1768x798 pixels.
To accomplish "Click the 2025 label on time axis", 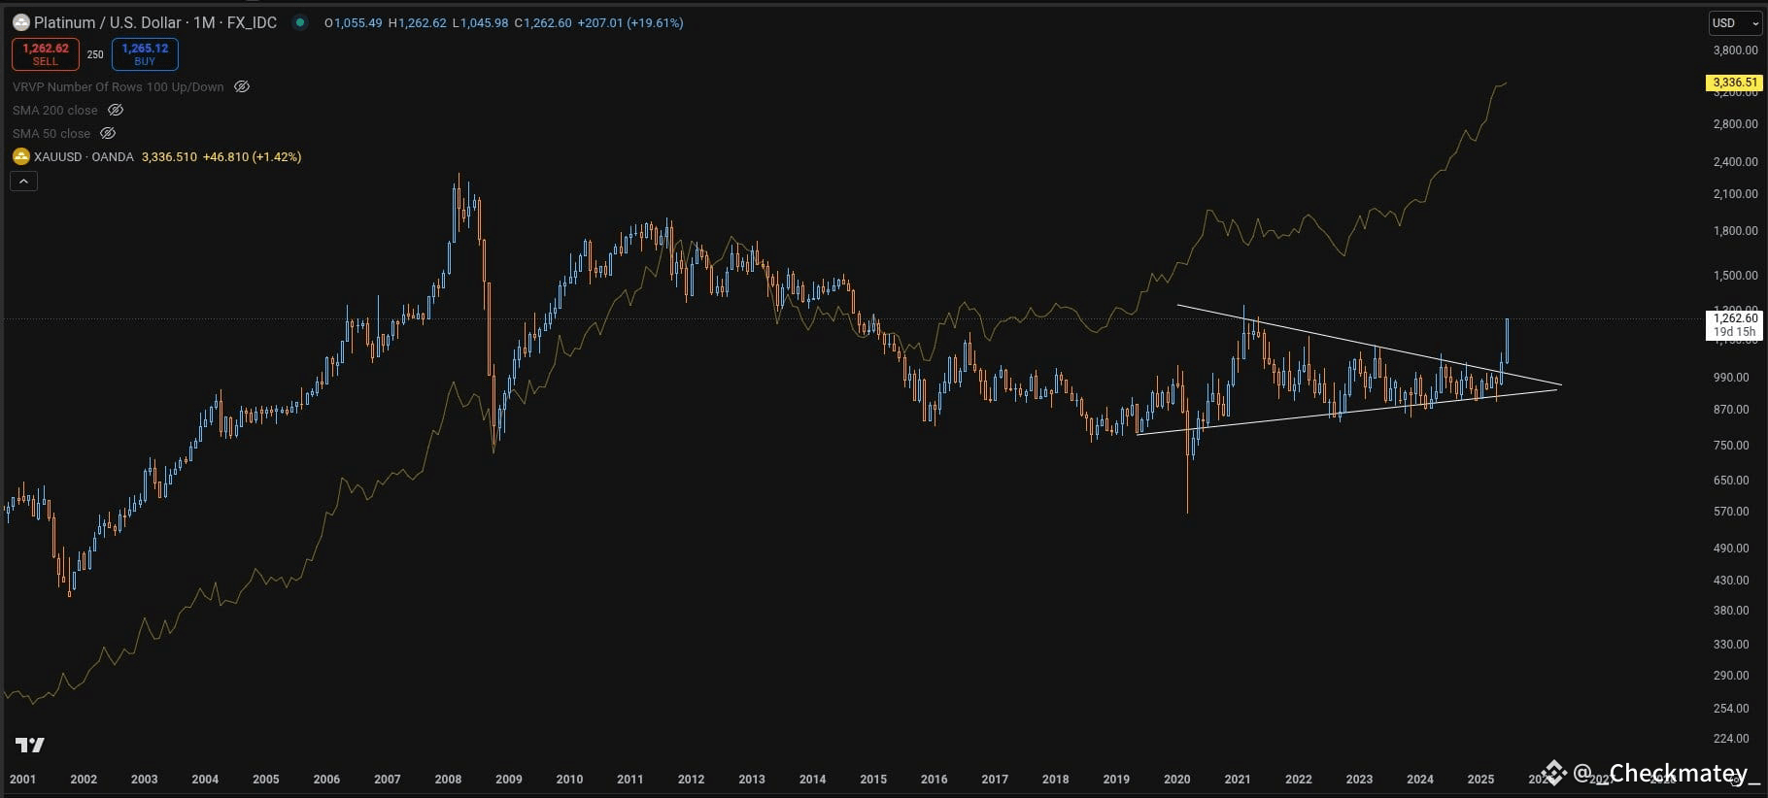I will tap(1481, 780).
